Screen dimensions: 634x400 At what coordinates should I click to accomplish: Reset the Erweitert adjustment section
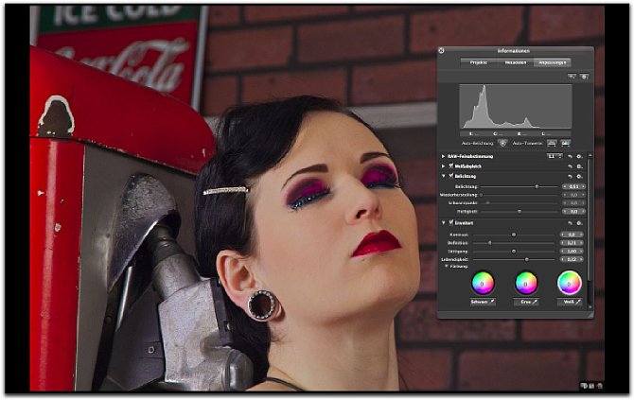click(570, 223)
